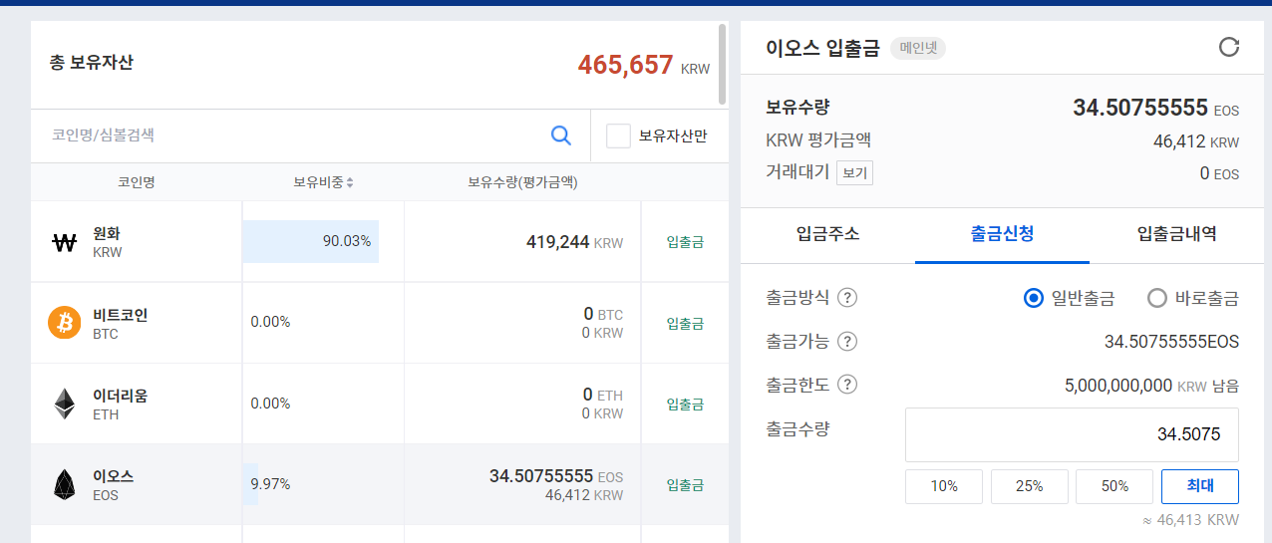The image size is (1272, 543).
Task: Check the 보유자산만 checkbox
Action: (618, 136)
